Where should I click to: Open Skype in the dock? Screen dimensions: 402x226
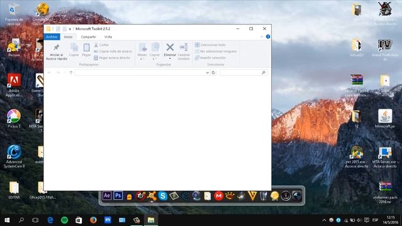click(x=163, y=196)
